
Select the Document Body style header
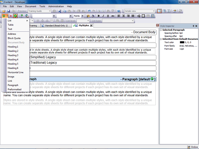[93, 32]
